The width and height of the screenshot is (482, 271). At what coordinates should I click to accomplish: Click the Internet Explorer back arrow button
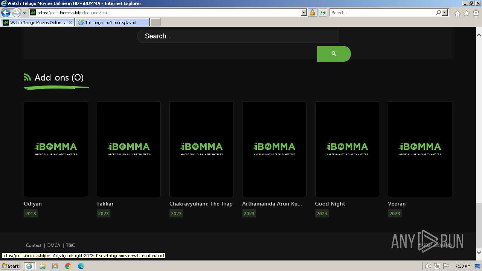click(6, 13)
